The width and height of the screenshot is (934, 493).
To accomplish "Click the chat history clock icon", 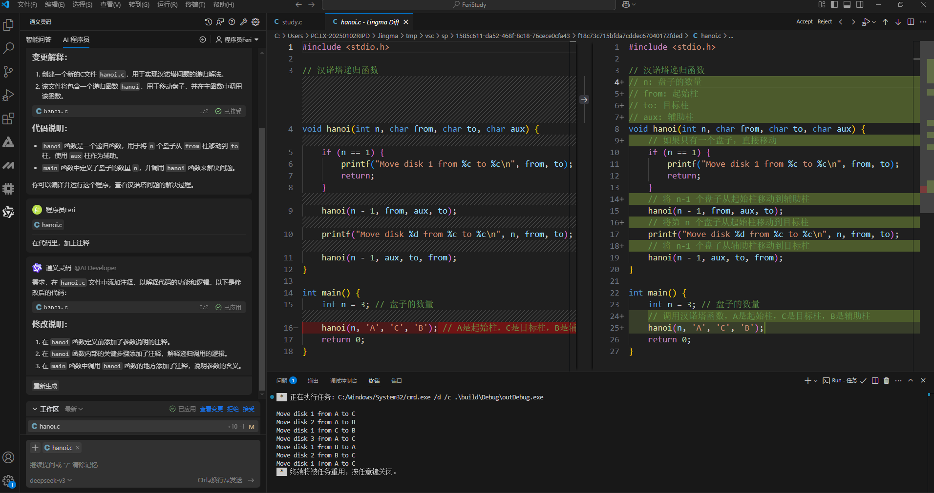I will [x=209, y=22].
